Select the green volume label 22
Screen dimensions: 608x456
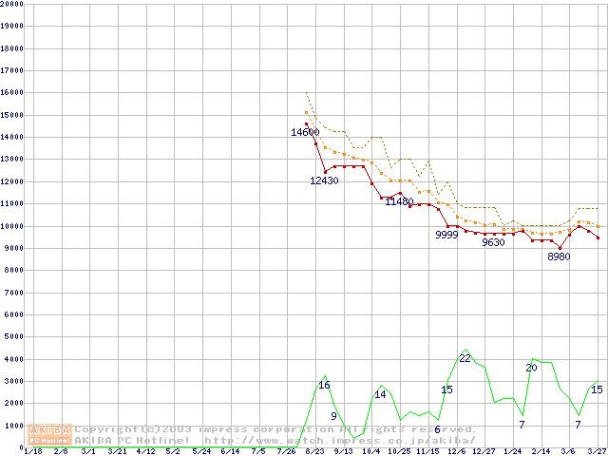(x=465, y=358)
